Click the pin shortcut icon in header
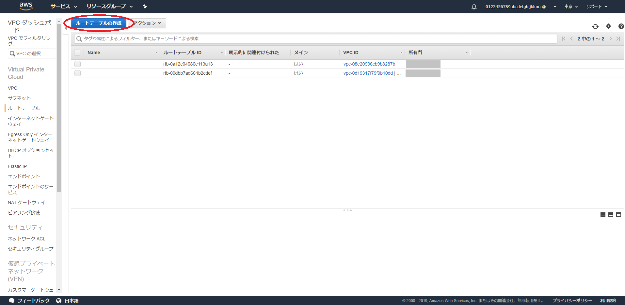This screenshot has height=305, width=625. [x=145, y=7]
